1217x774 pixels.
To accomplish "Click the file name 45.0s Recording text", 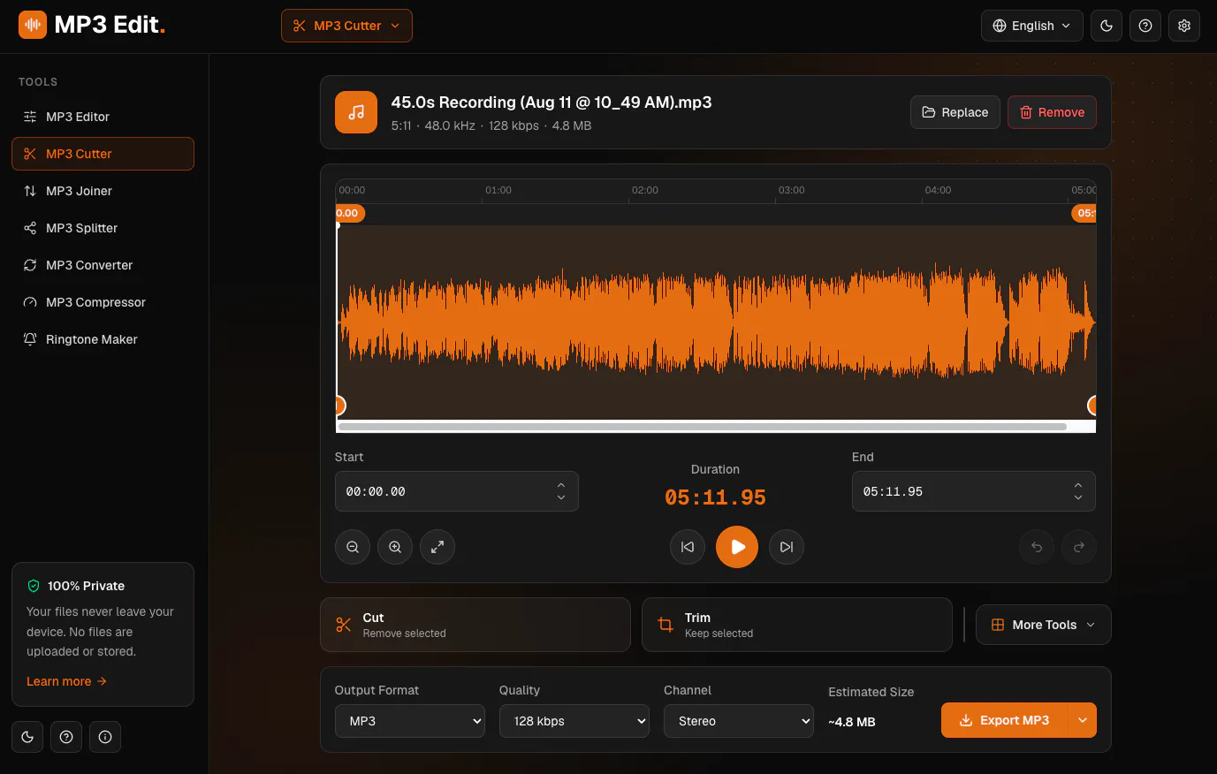I will tap(551, 102).
